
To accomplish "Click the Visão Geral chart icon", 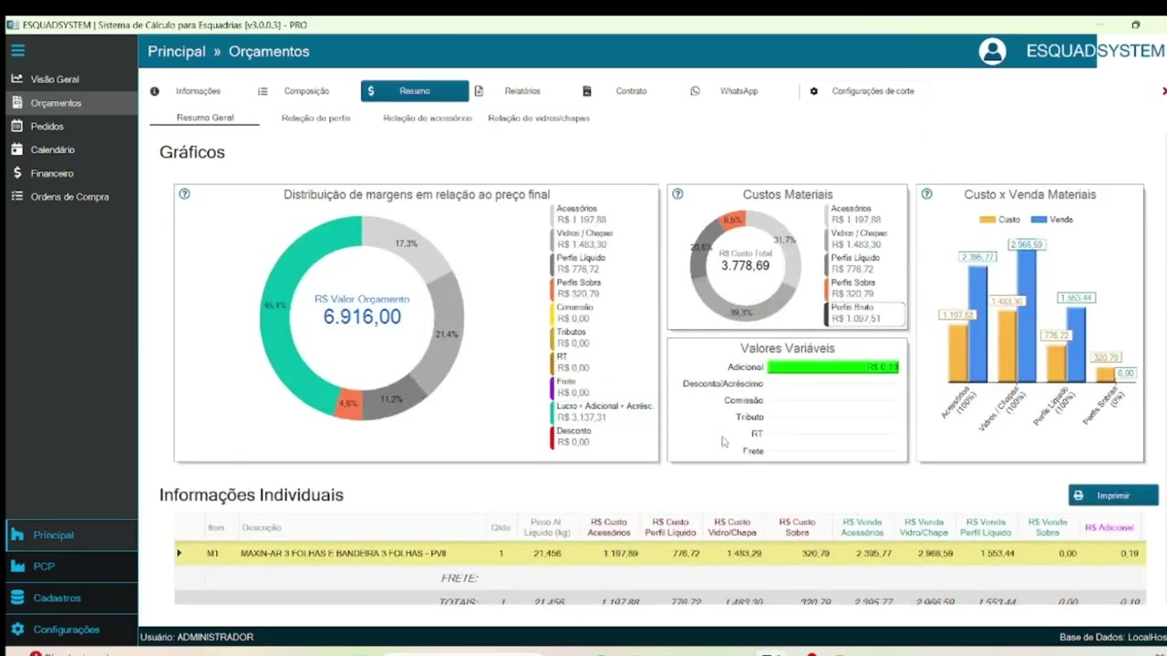I will coord(16,79).
